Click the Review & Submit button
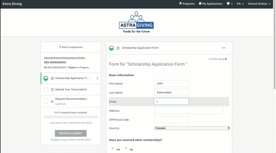The height and width of the screenshot is (153, 276). 71,133
